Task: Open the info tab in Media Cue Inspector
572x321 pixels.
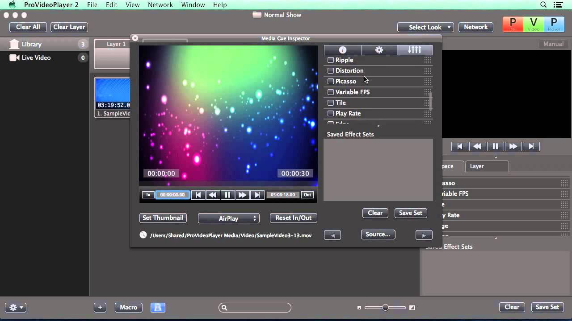Action: (343, 50)
